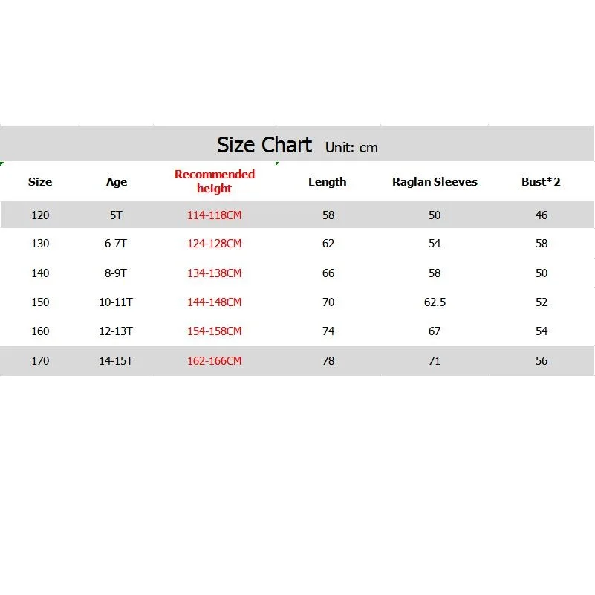The height and width of the screenshot is (595, 595).
Task: Select size 120 cell
Action: [40, 215]
